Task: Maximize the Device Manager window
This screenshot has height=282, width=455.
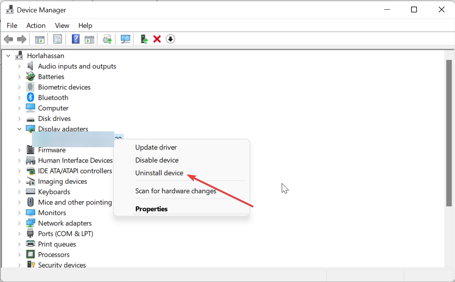Action: point(414,10)
